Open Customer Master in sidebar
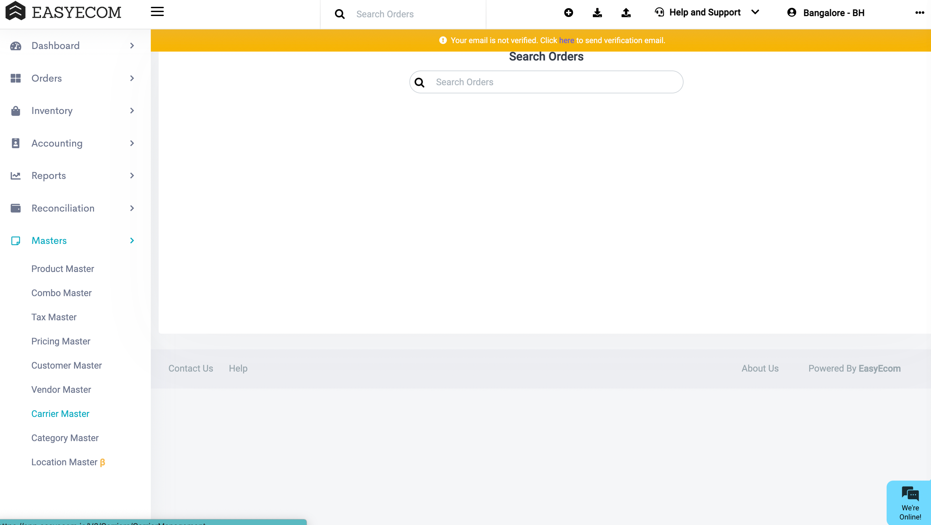 67,366
